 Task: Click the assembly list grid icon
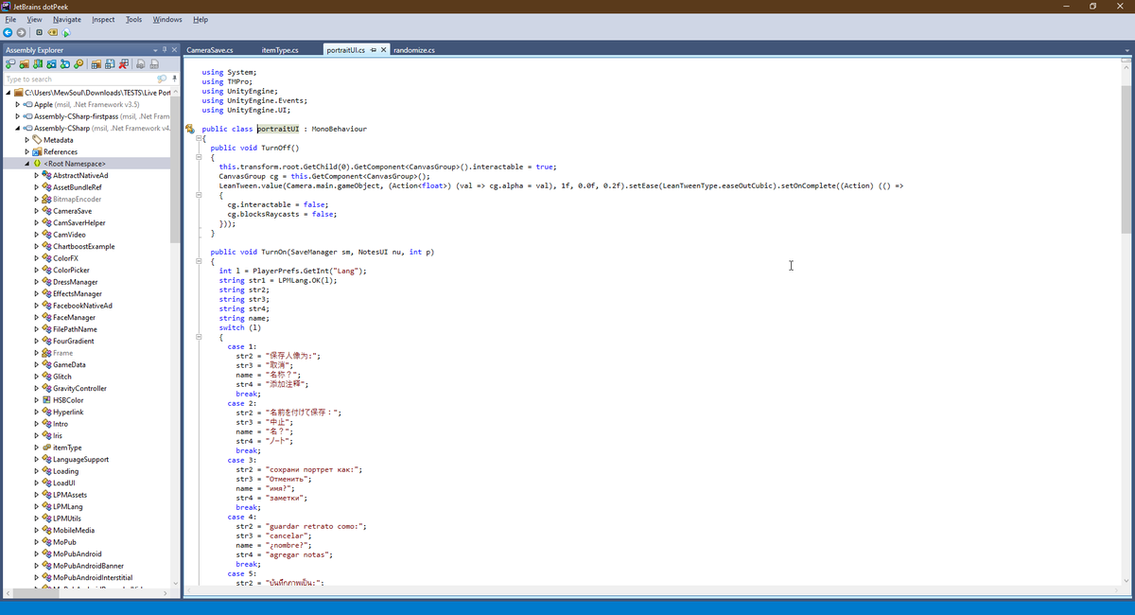tap(96, 64)
